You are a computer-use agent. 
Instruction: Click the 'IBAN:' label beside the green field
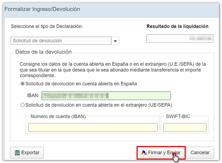point(33,96)
